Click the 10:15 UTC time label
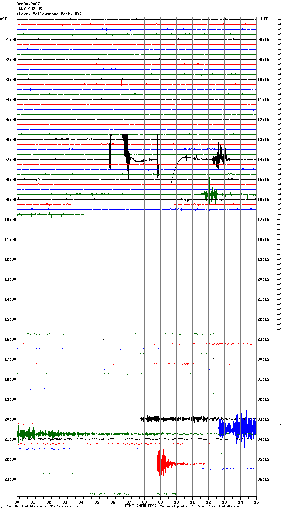This screenshot has width=283, height=511. [x=263, y=80]
